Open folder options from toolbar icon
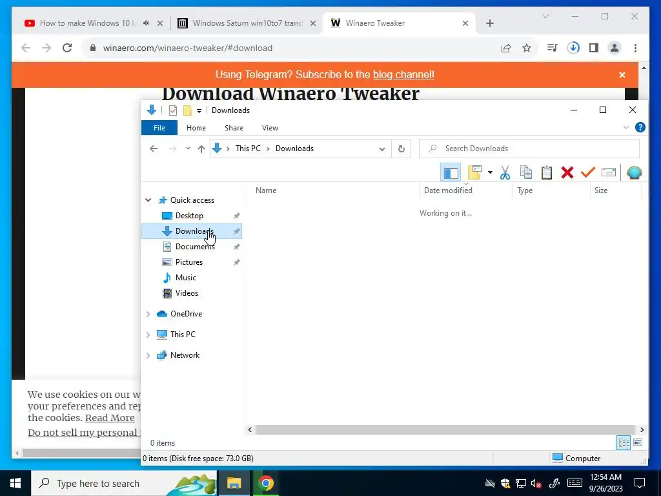Screen dimensions: 661x496 (x=474, y=172)
